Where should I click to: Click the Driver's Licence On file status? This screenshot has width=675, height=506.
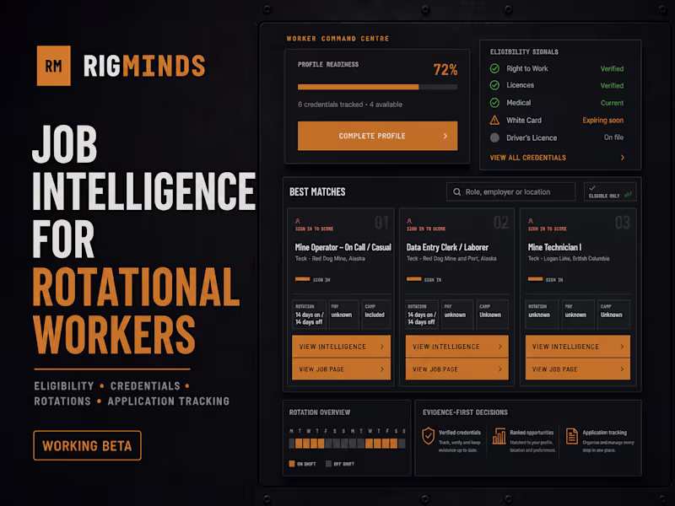click(613, 137)
